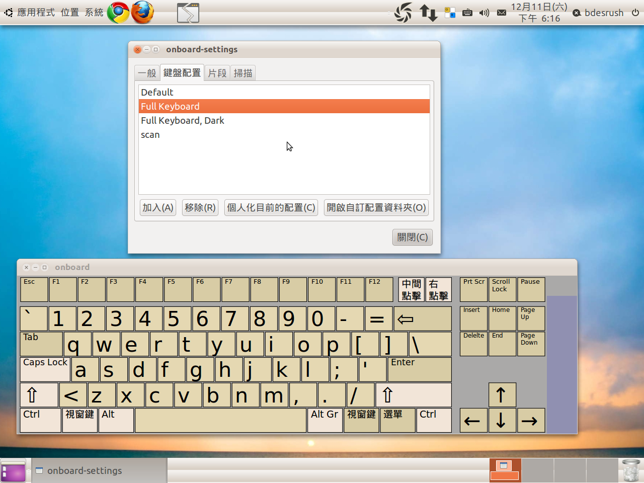The image size is (644, 483).
Task: Toggle the Caps Lock key on onboard
Action: coord(45,369)
